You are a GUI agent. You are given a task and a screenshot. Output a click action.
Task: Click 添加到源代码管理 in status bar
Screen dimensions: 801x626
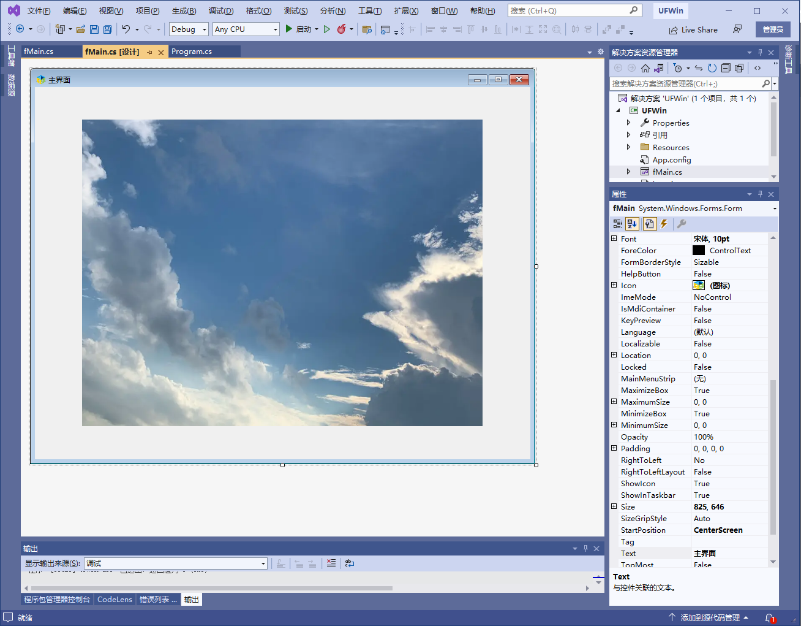[x=709, y=617]
